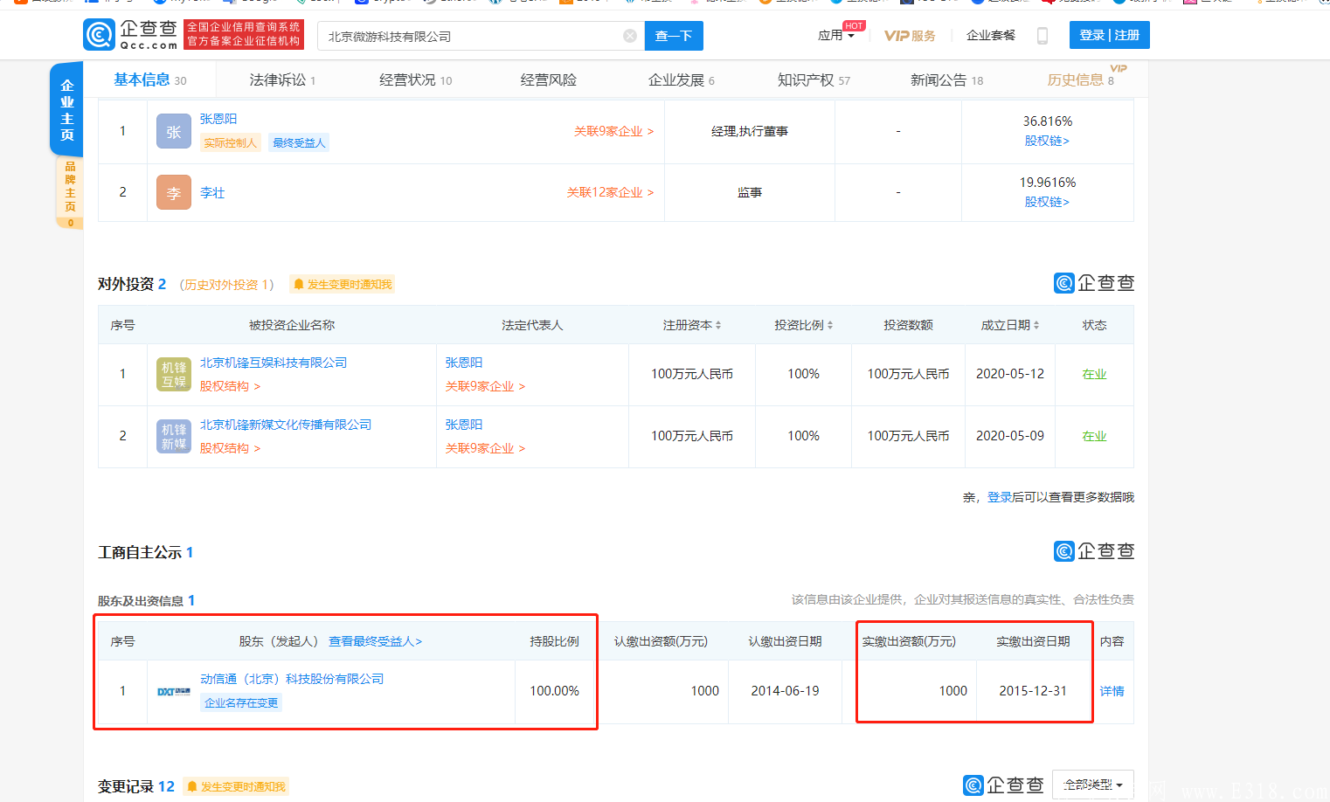1330x802 pixels.
Task: Click date 2020-05-12 cell
Action: pyautogui.click(x=1010, y=374)
